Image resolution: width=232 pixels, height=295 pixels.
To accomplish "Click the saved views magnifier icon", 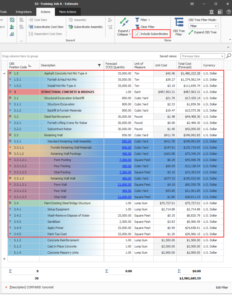I will coord(229,56).
